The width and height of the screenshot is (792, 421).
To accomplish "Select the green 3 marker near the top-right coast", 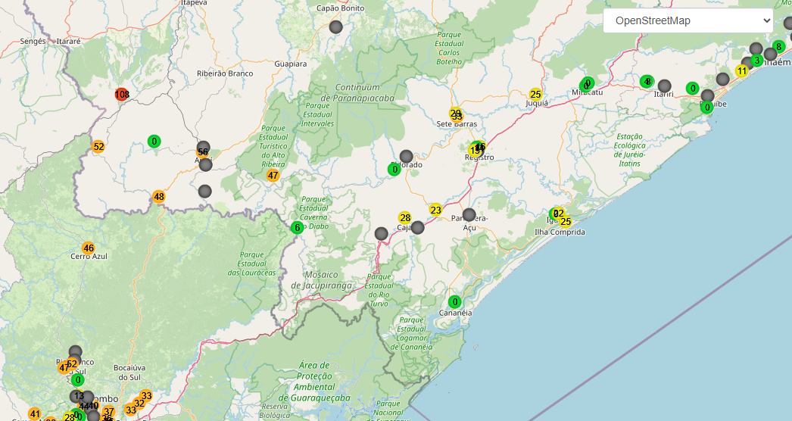I will pyautogui.click(x=756, y=61).
